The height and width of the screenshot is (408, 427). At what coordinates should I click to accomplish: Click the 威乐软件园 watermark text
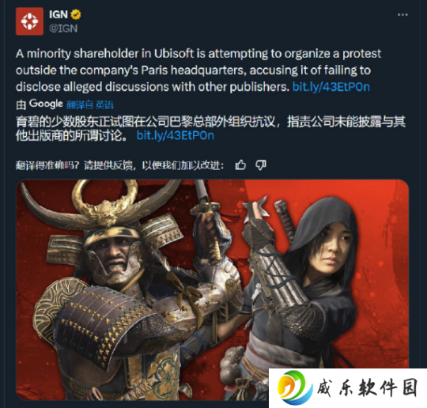[x=367, y=387]
